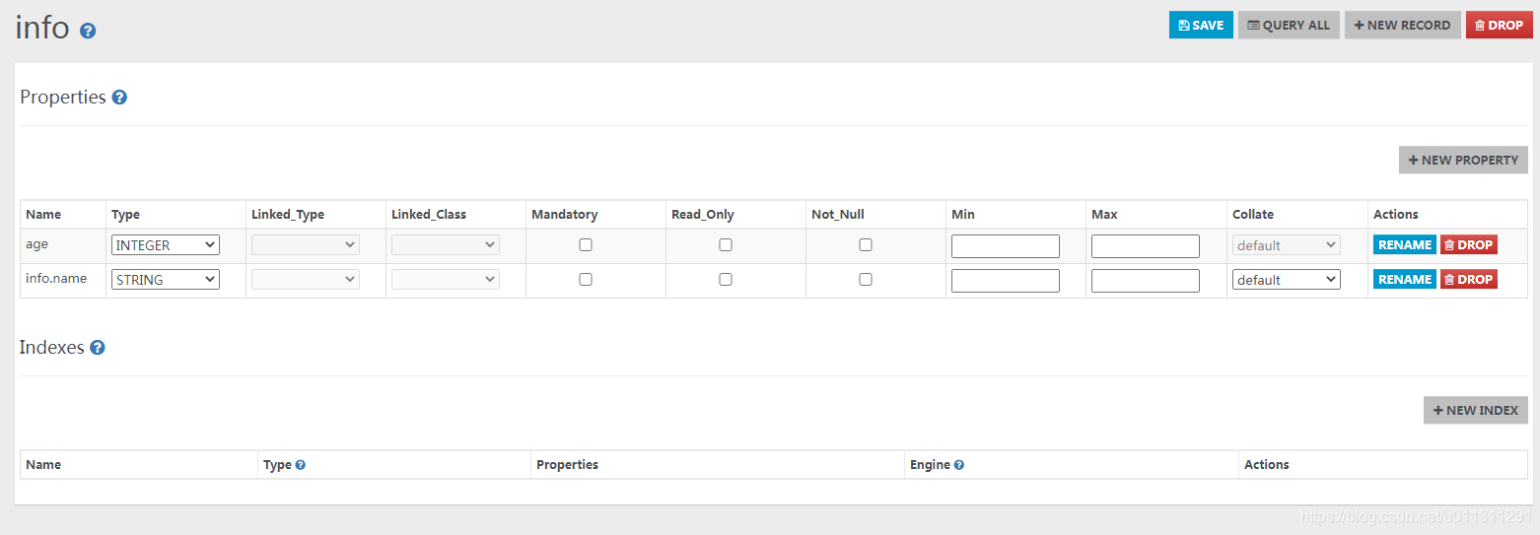The width and height of the screenshot is (1540, 535).
Task: Open the help icon beside the Indexes heading
Action: [98, 348]
